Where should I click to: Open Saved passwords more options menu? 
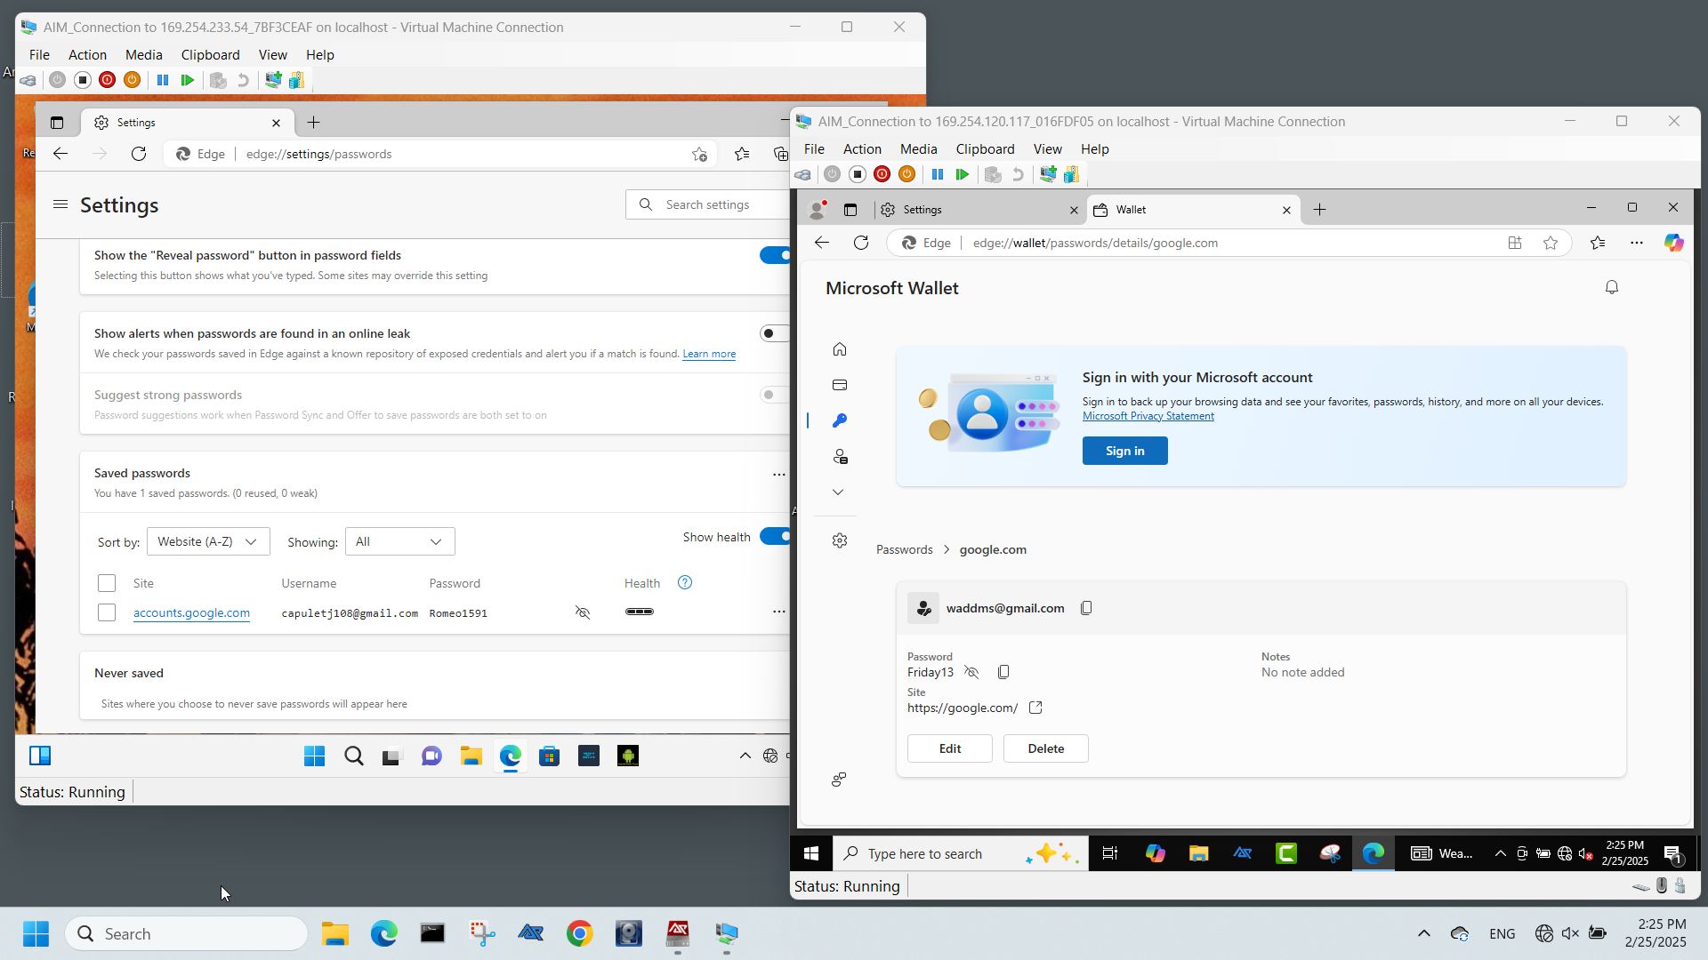tap(778, 475)
